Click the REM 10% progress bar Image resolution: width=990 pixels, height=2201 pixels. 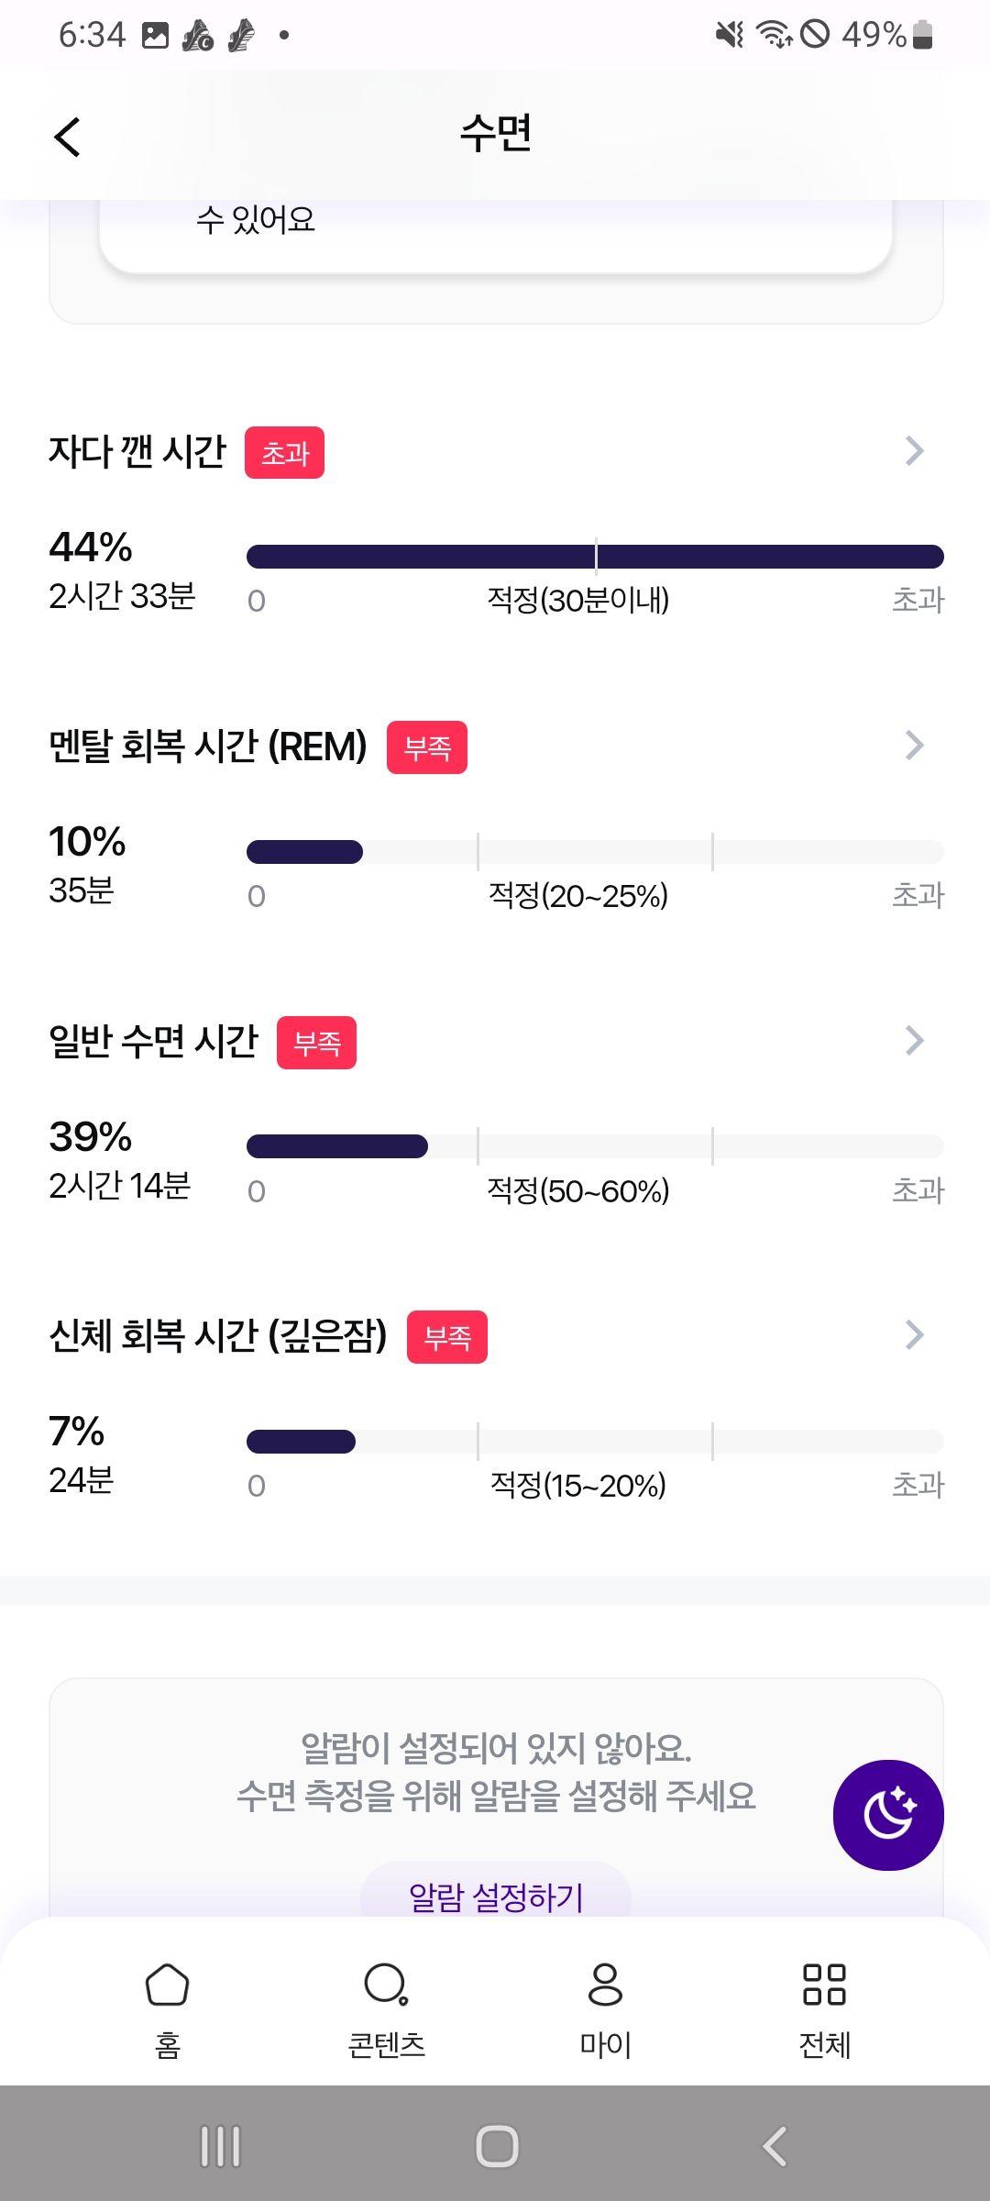pyautogui.click(x=595, y=852)
